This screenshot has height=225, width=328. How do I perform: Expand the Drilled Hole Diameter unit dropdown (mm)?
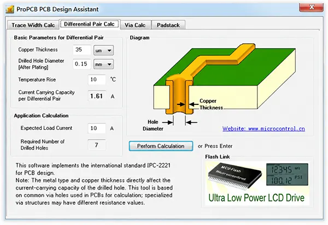[103, 64]
